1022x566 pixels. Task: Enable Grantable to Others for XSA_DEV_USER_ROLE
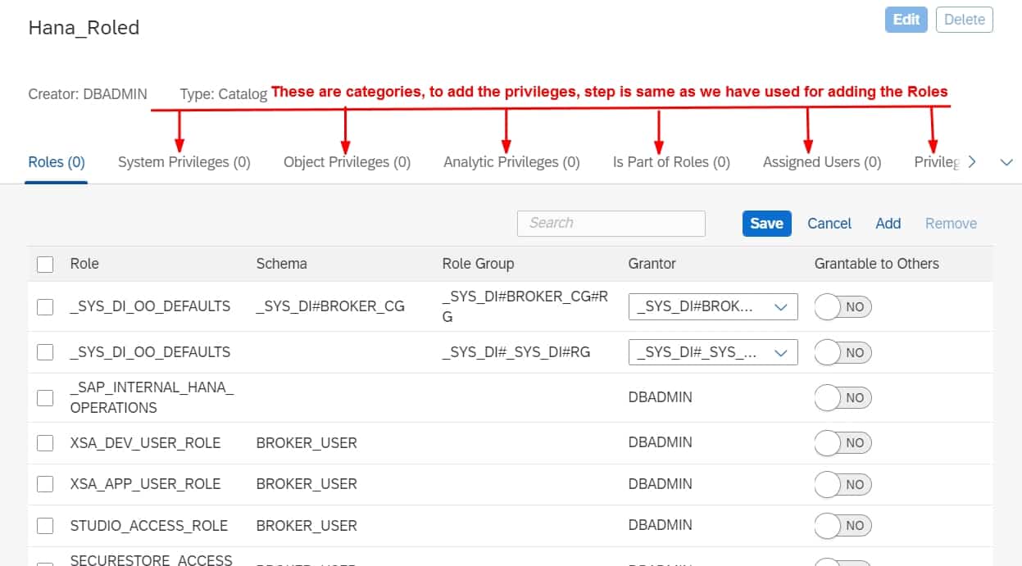click(x=843, y=442)
